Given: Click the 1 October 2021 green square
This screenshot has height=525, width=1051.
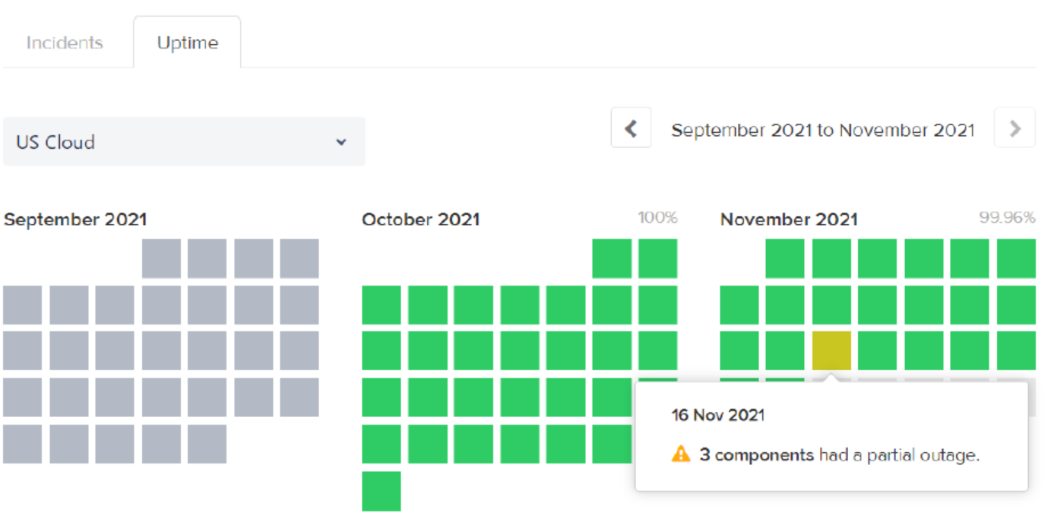Looking at the screenshot, I should point(612,258).
